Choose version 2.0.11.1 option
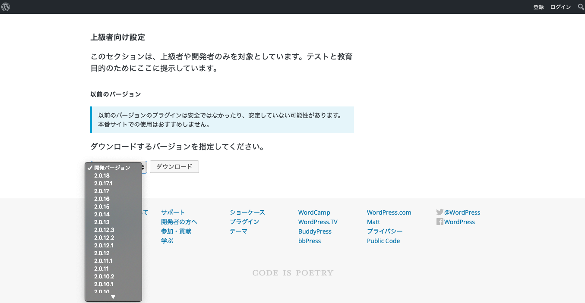The image size is (585, 303). coord(103,261)
